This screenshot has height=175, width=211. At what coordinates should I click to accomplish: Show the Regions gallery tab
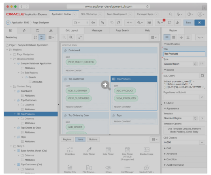[67, 139]
